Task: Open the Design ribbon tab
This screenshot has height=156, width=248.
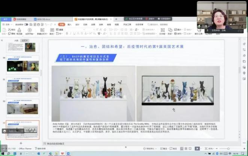Action: coord(77,24)
